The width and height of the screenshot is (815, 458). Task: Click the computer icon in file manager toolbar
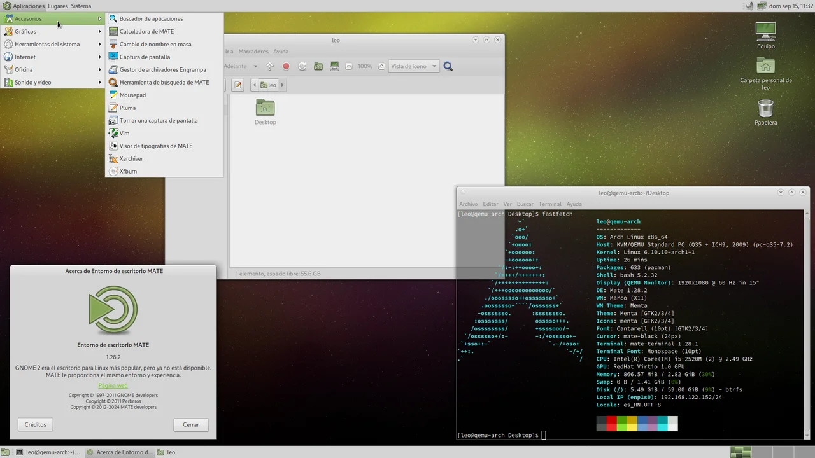pyautogui.click(x=334, y=66)
